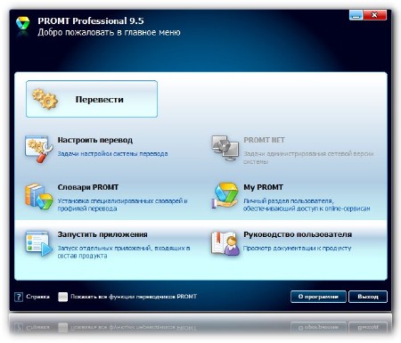Open the Руководство пользователя heading
The width and height of the screenshot is (401, 343).
298,234
